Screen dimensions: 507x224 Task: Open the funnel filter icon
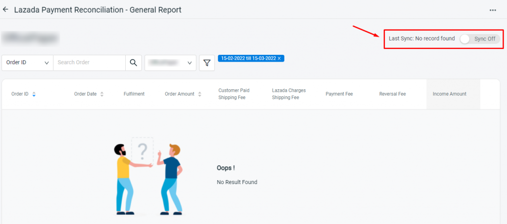pyautogui.click(x=207, y=63)
